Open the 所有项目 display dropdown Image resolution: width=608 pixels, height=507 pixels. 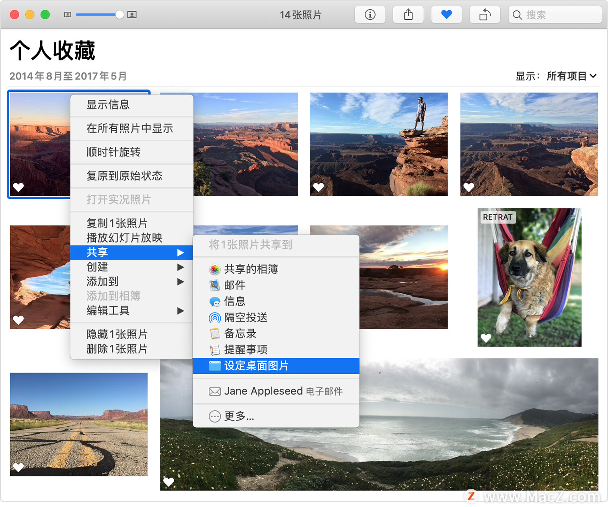571,76
